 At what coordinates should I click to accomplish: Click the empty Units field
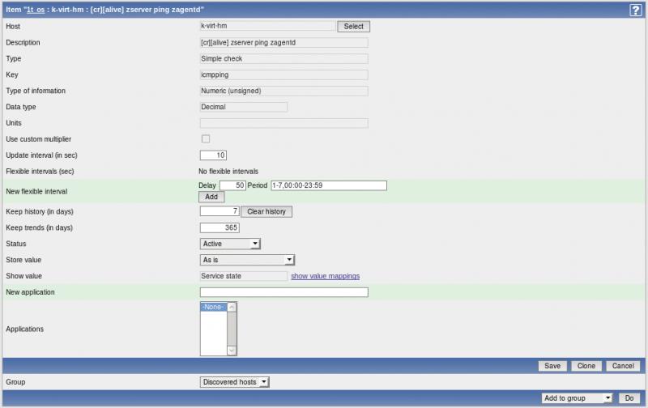(x=284, y=123)
